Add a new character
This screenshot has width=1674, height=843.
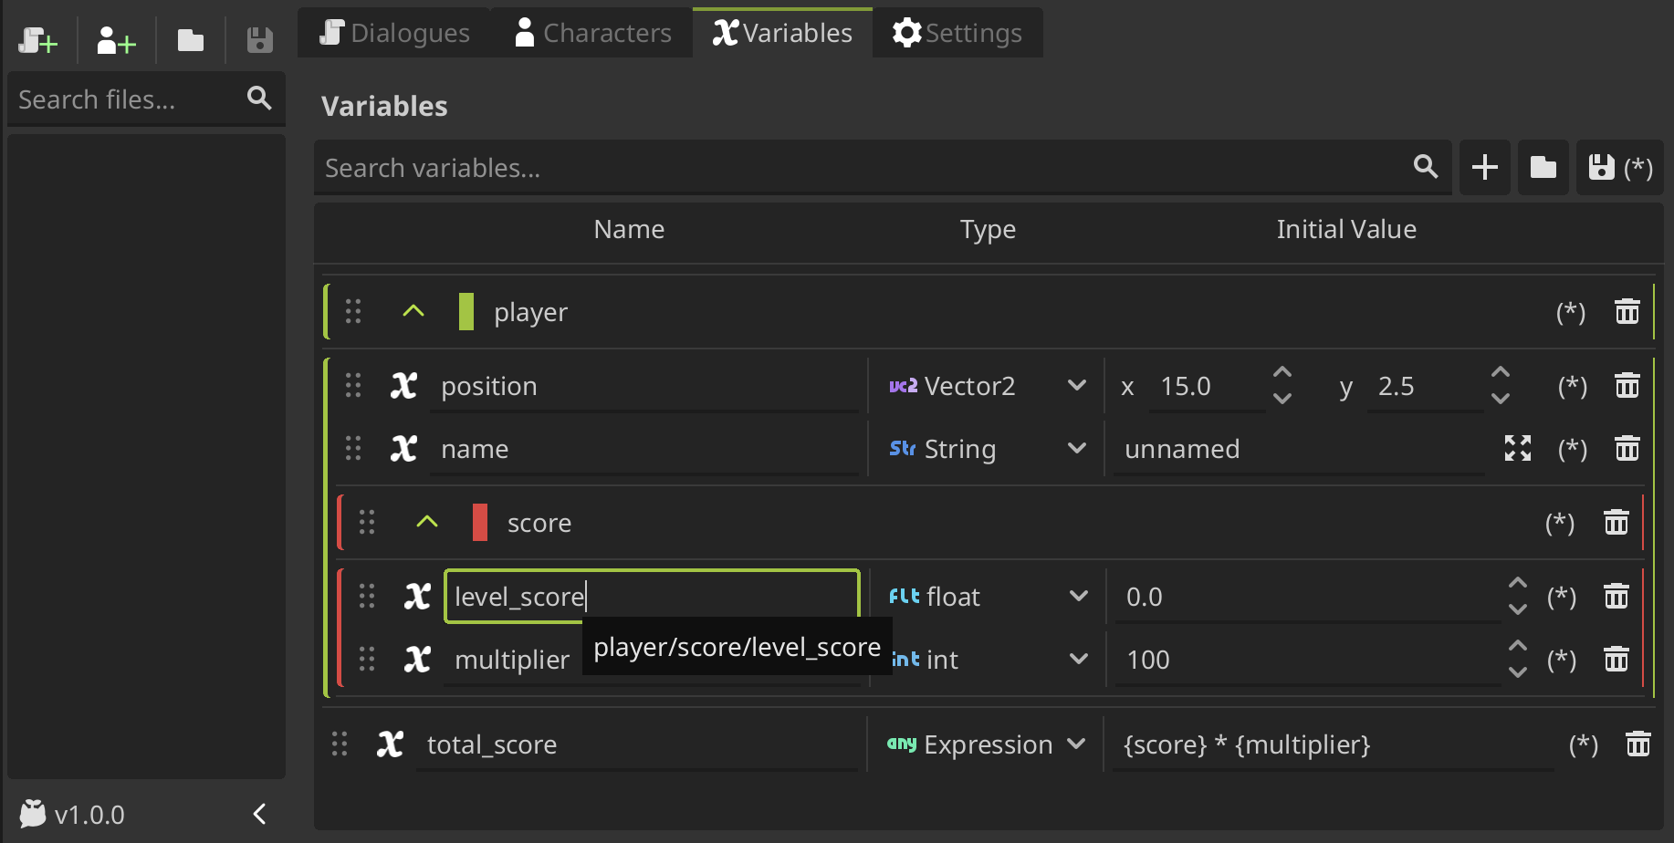point(114,40)
